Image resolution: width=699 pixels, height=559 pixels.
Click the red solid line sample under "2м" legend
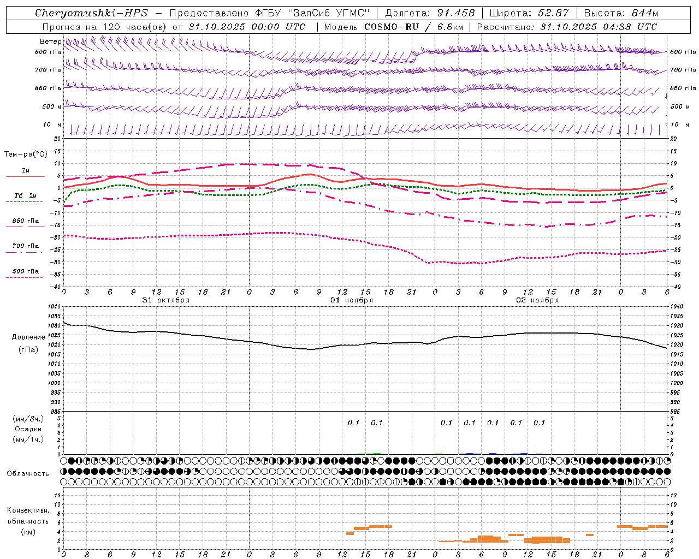(25, 176)
